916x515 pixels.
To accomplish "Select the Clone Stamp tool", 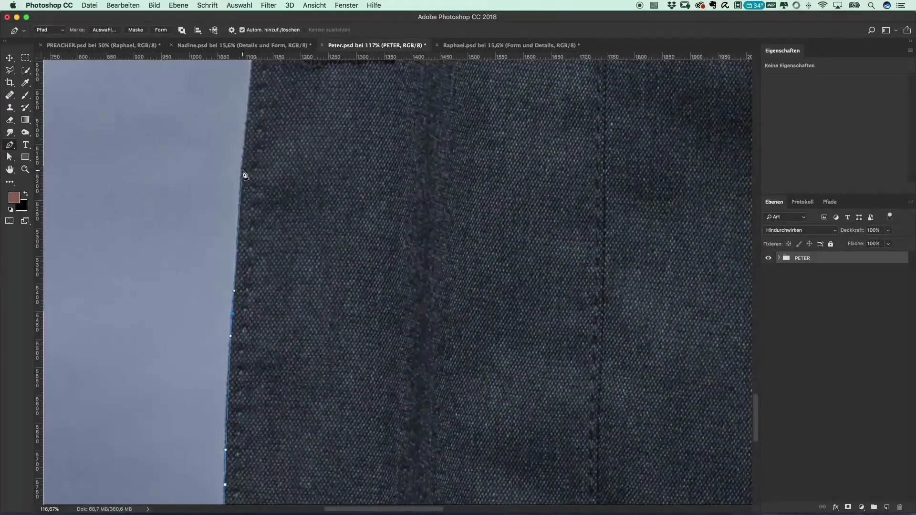I will point(10,107).
